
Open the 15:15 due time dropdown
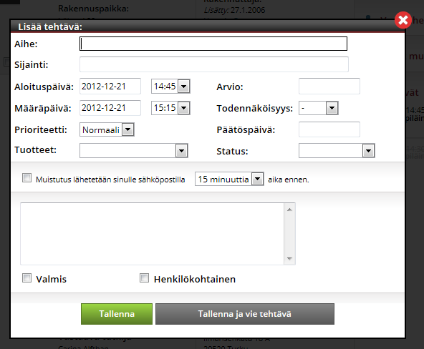tap(170, 108)
